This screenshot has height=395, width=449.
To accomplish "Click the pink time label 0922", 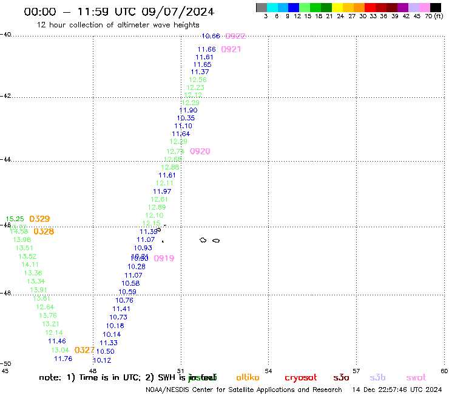I will [235, 36].
